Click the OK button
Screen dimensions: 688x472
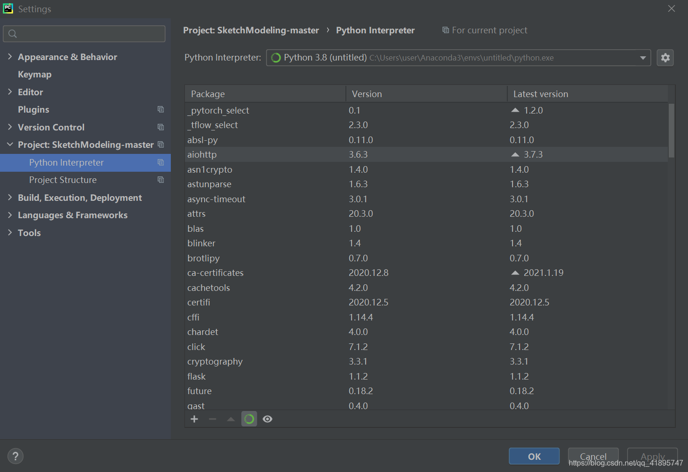click(534, 456)
